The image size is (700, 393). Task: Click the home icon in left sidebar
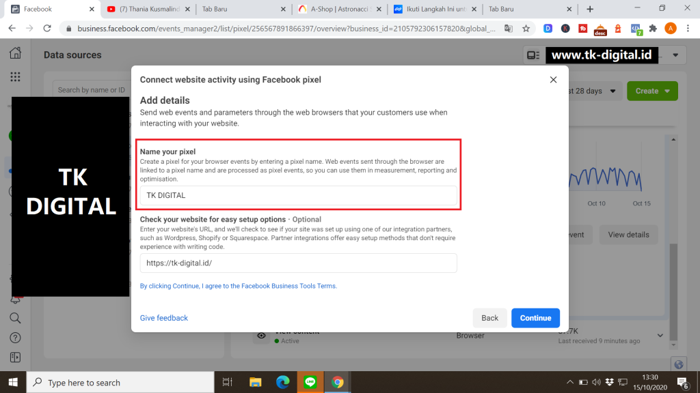click(x=15, y=54)
